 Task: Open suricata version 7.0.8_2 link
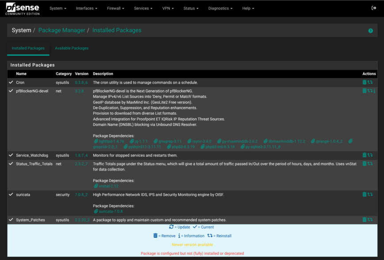click(81, 194)
